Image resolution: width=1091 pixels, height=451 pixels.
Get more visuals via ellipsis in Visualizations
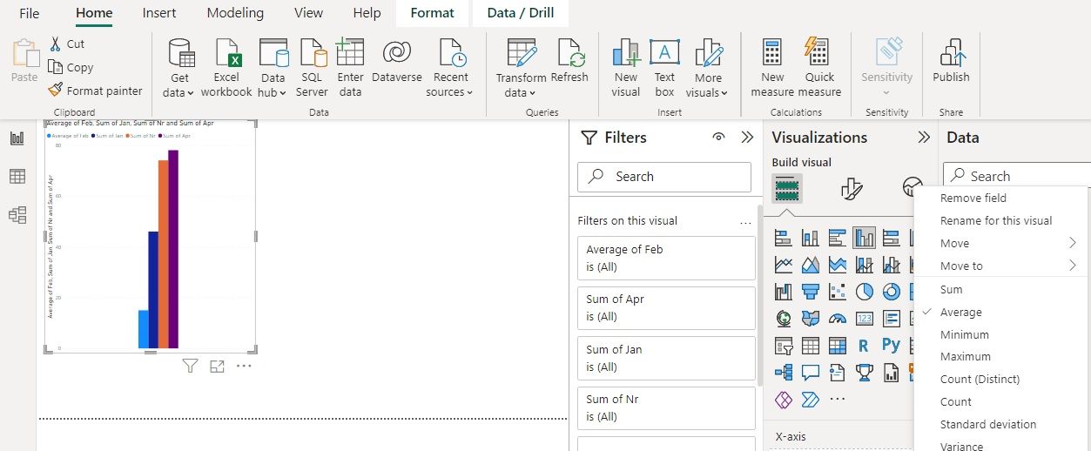click(838, 400)
